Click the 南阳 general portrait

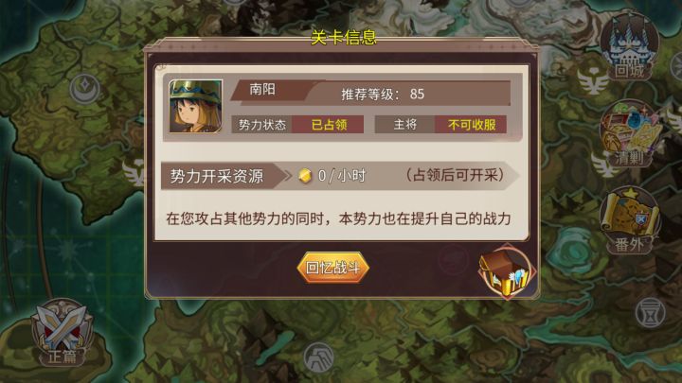tap(195, 106)
